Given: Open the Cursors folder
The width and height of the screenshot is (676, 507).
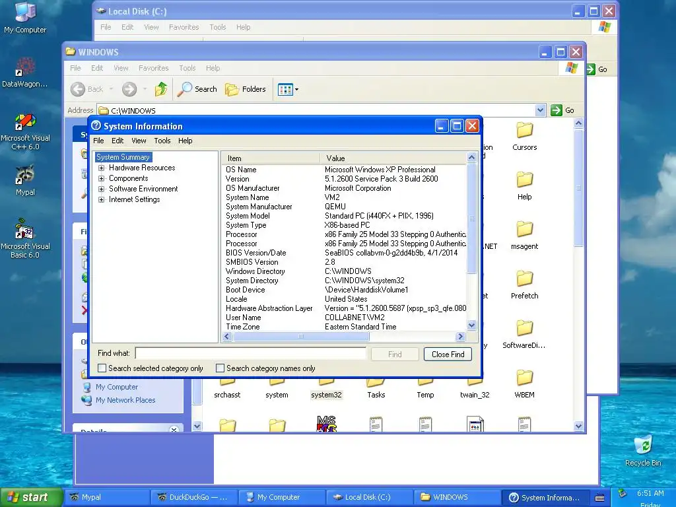Looking at the screenshot, I should click(x=524, y=136).
